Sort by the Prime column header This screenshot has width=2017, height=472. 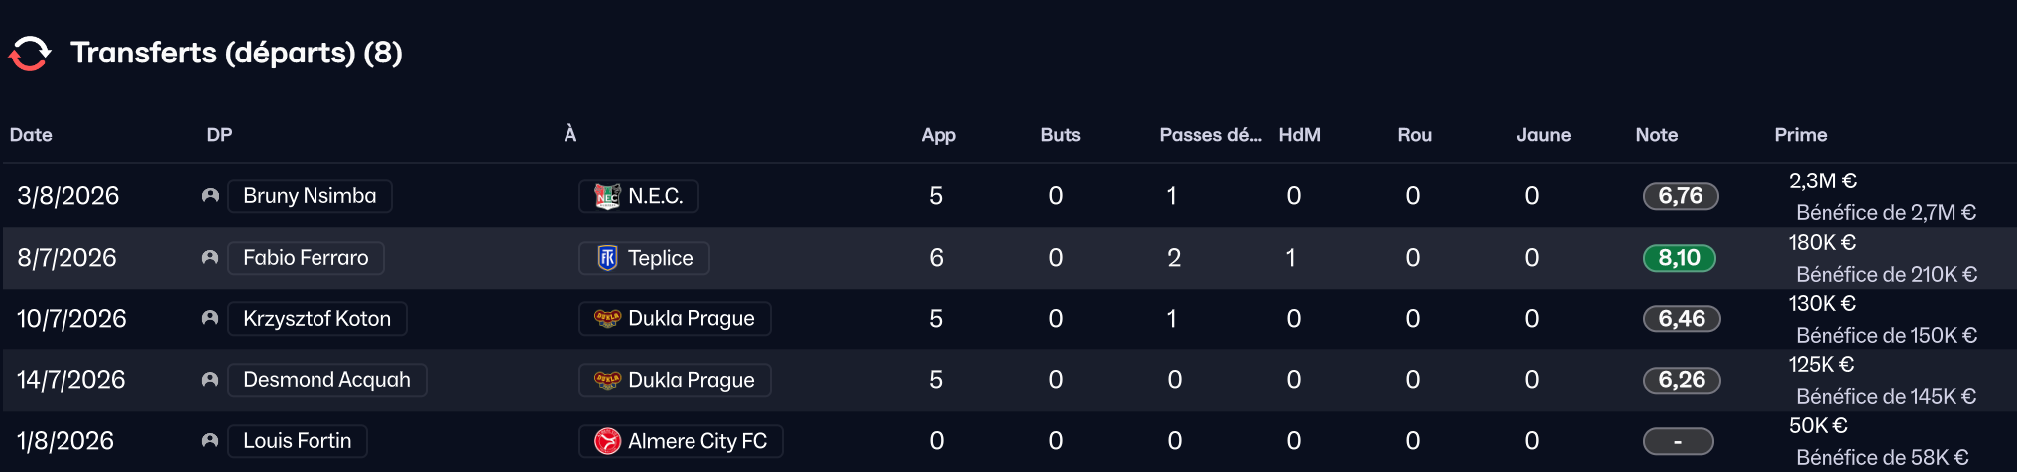click(1800, 135)
